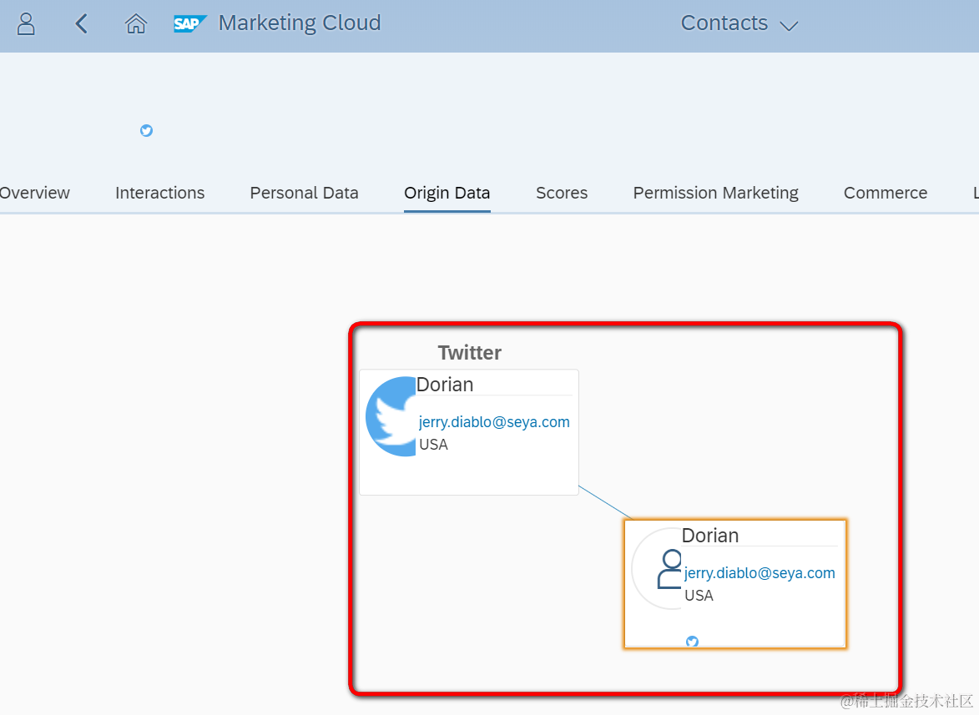This screenshot has width=979, height=715.
Task: Open email link in Twitter origin card
Action: [494, 422]
